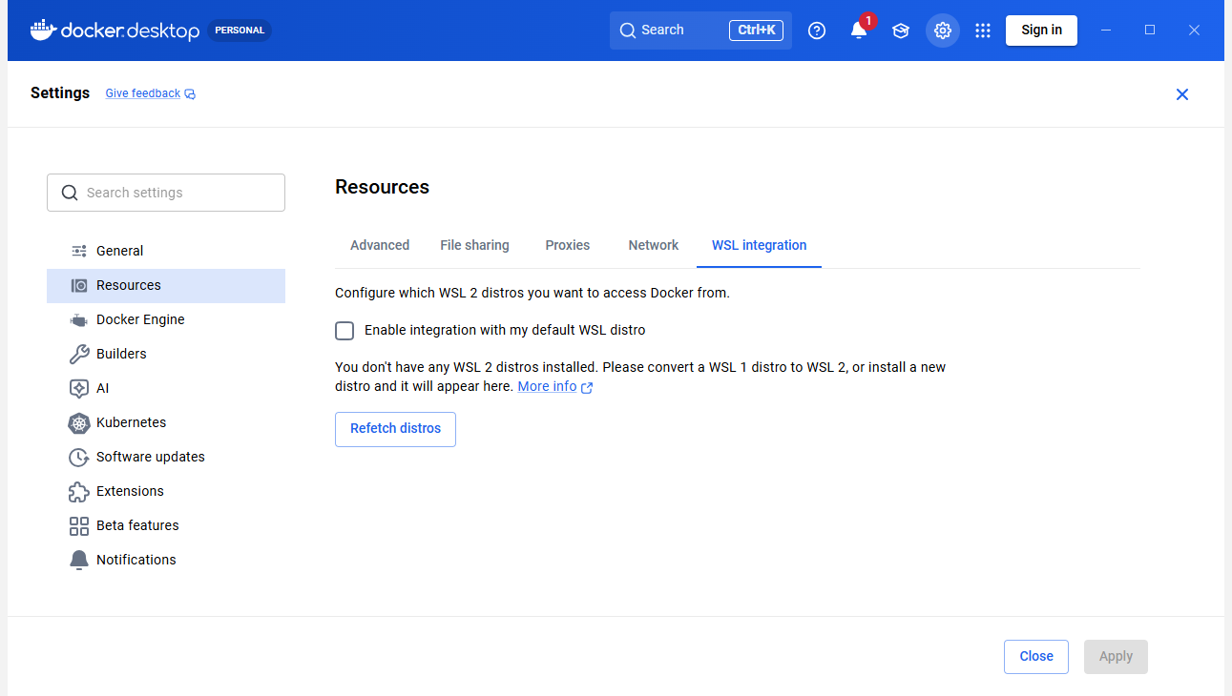Switch to the Advanced tab
1232x696 pixels.
(x=380, y=245)
